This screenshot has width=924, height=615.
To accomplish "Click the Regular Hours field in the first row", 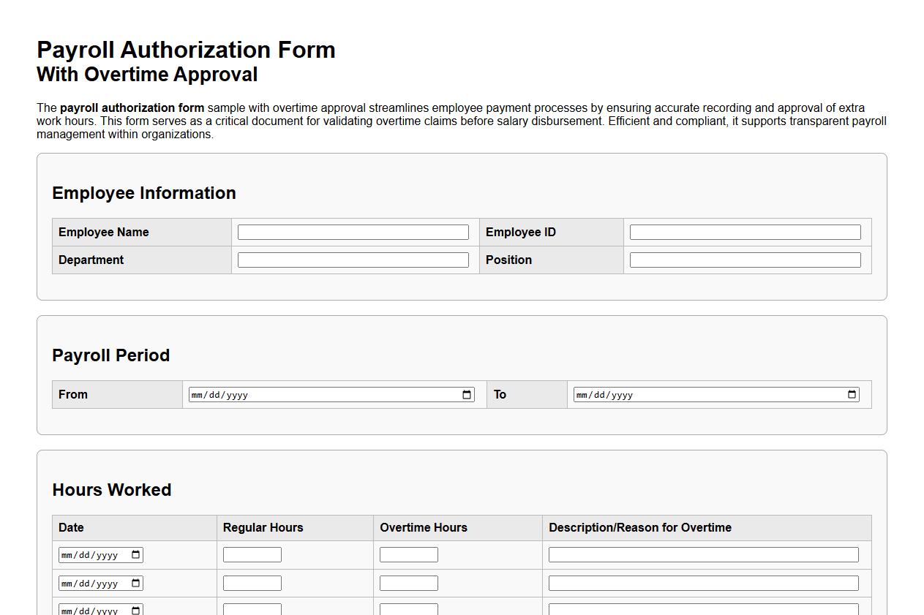I will [252, 554].
